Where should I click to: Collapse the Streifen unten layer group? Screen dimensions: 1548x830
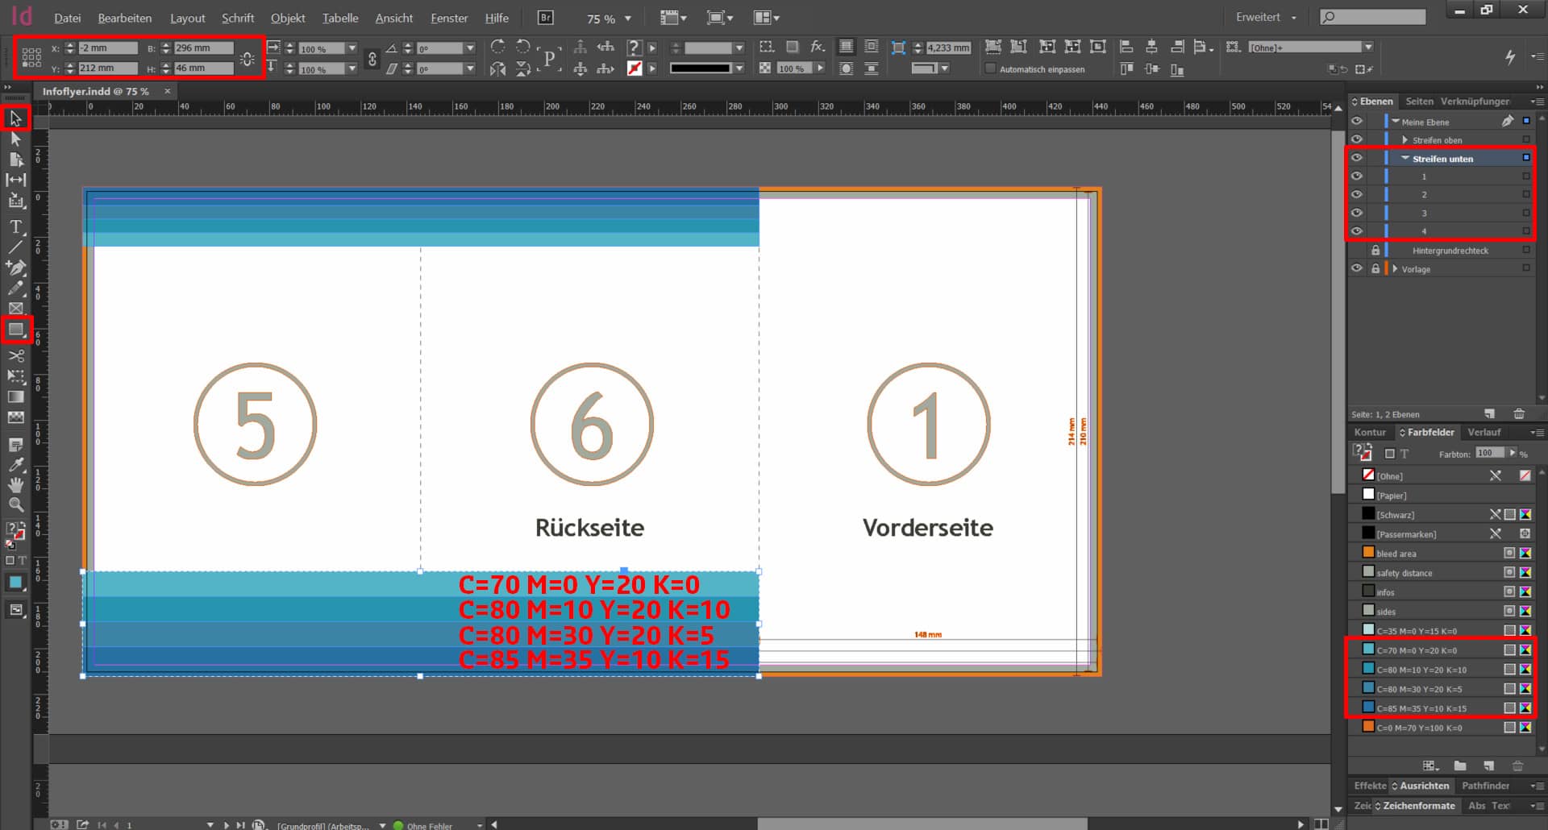(x=1405, y=158)
